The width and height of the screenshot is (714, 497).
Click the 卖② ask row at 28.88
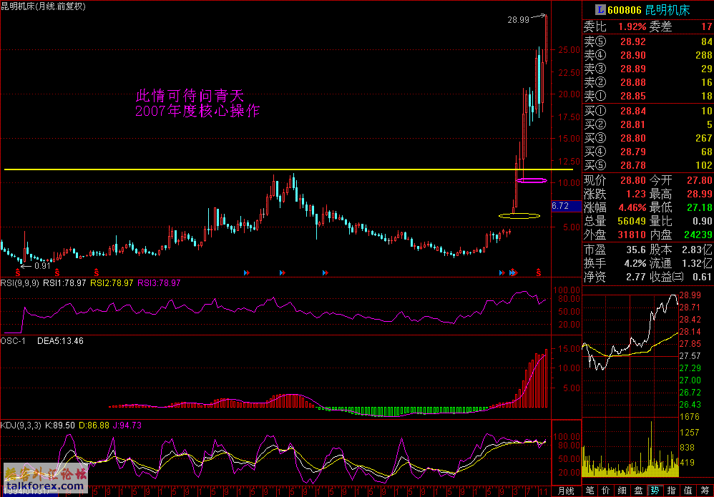pyautogui.click(x=648, y=82)
